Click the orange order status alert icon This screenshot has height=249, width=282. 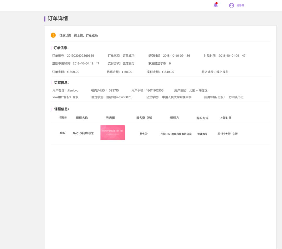coord(53,35)
